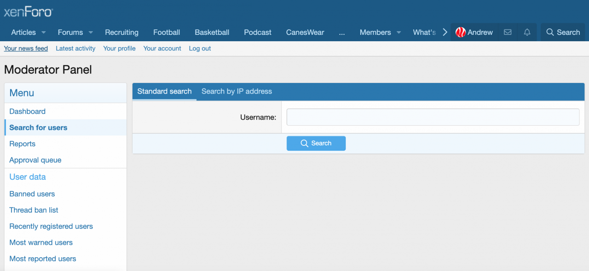The height and width of the screenshot is (271, 589).
Task: Open the alerts bell icon
Action: pos(527,32)
